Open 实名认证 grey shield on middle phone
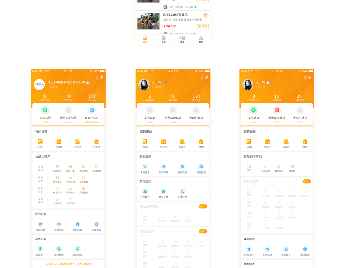346x268 pixels. pos(150,110)
